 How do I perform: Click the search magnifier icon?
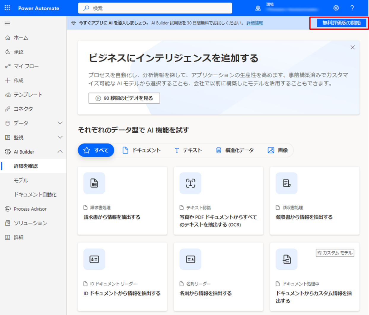(x=86, y=8)
